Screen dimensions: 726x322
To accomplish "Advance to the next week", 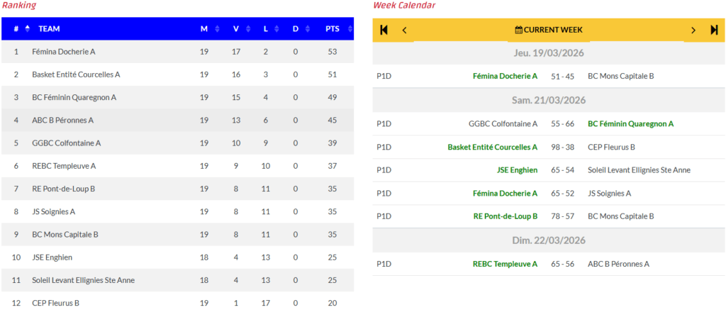I will click(x=693, y=30).
